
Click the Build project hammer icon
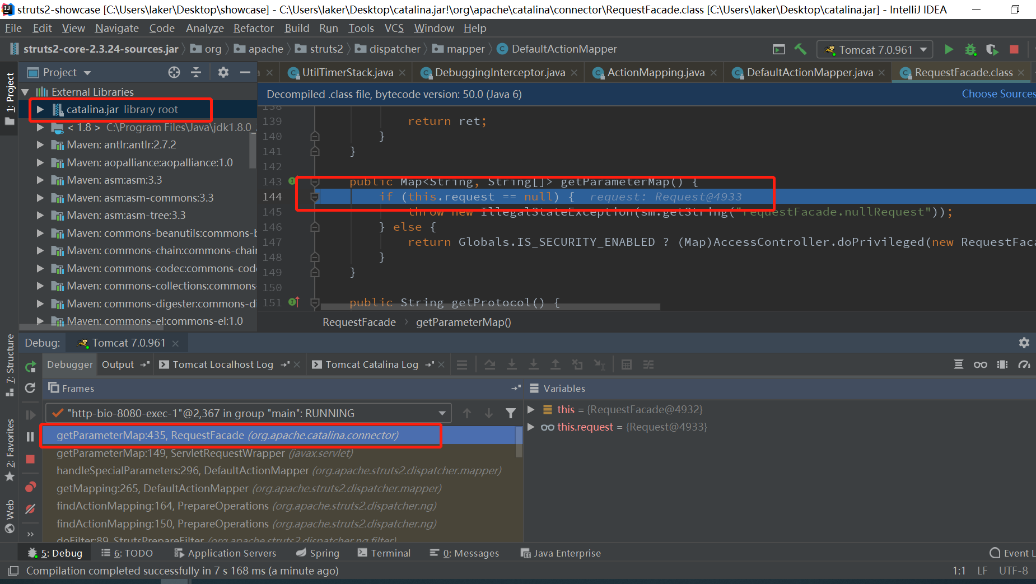(x=801, y=49)
